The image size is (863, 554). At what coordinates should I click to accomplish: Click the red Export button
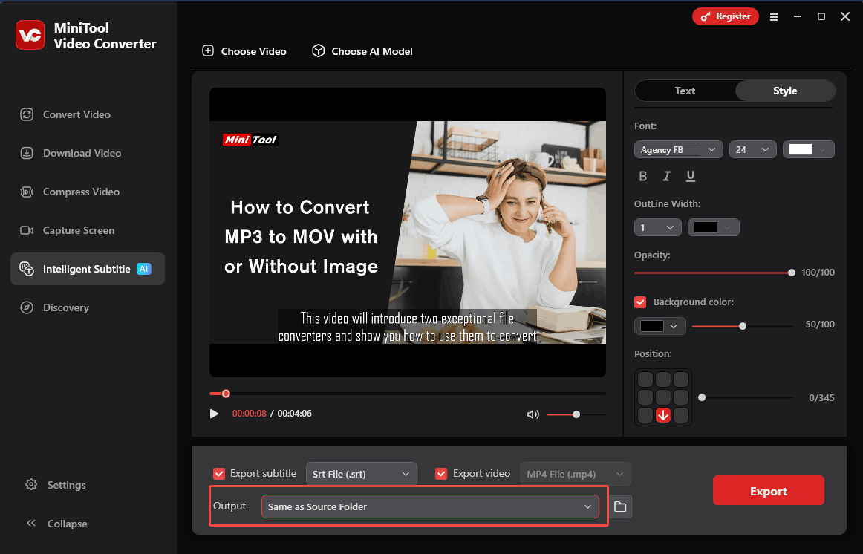(x=768, y=491)
